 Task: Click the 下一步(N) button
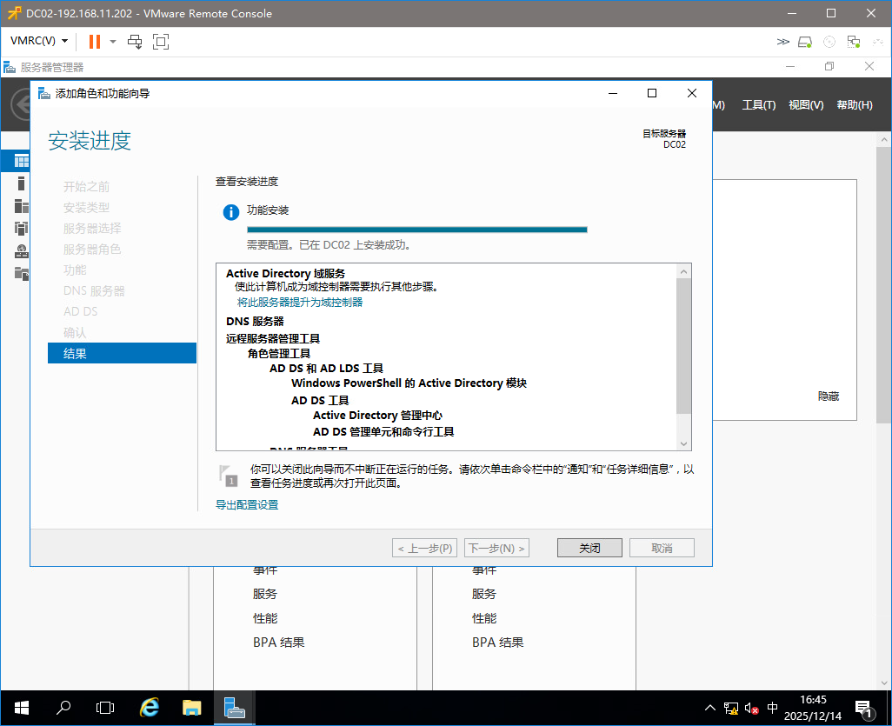click(496, 548)
